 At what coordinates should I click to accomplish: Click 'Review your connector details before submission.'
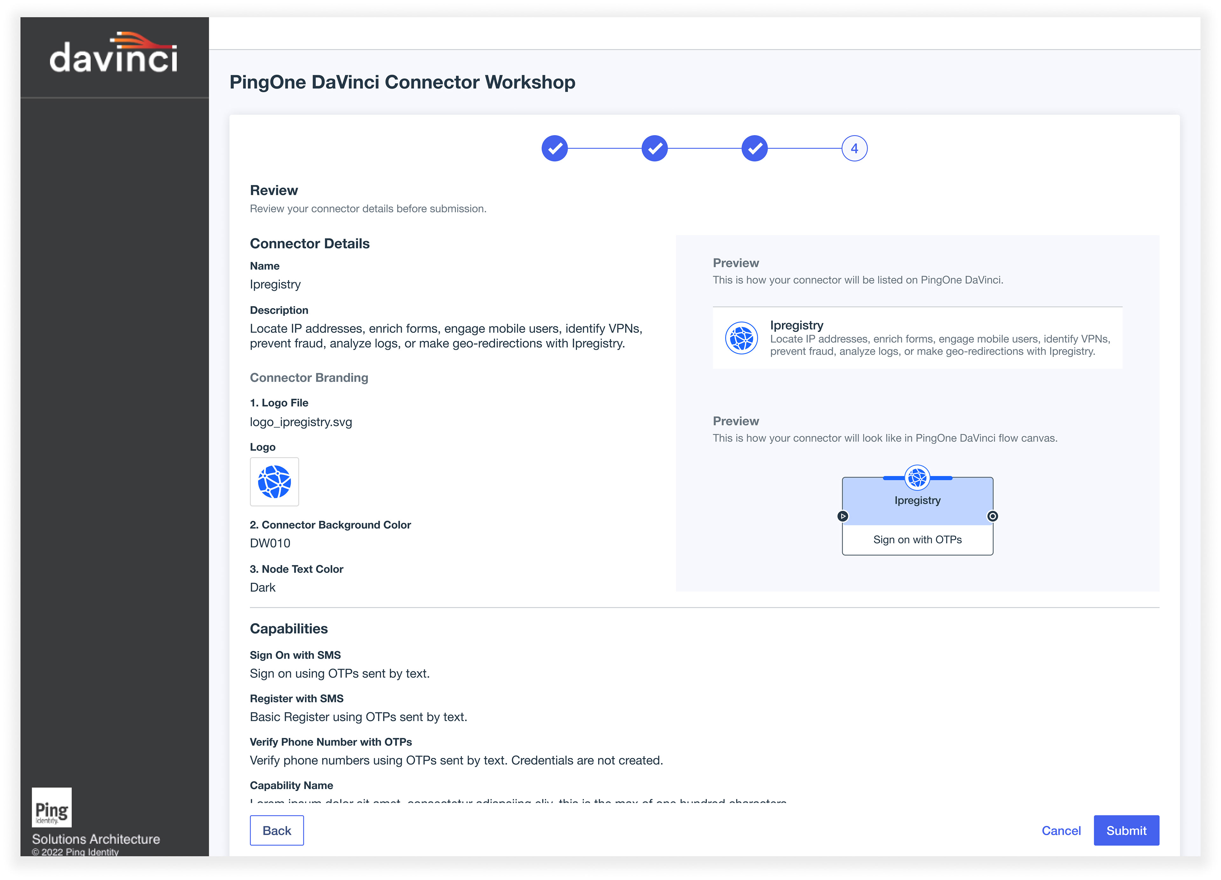[368, 208]
